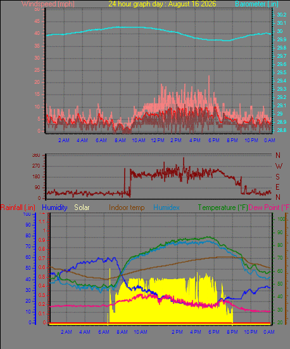Screen dimensions: 290x349
Task: Click the 2 PM tick on bottom graph
Action: [x=177, y=332]
